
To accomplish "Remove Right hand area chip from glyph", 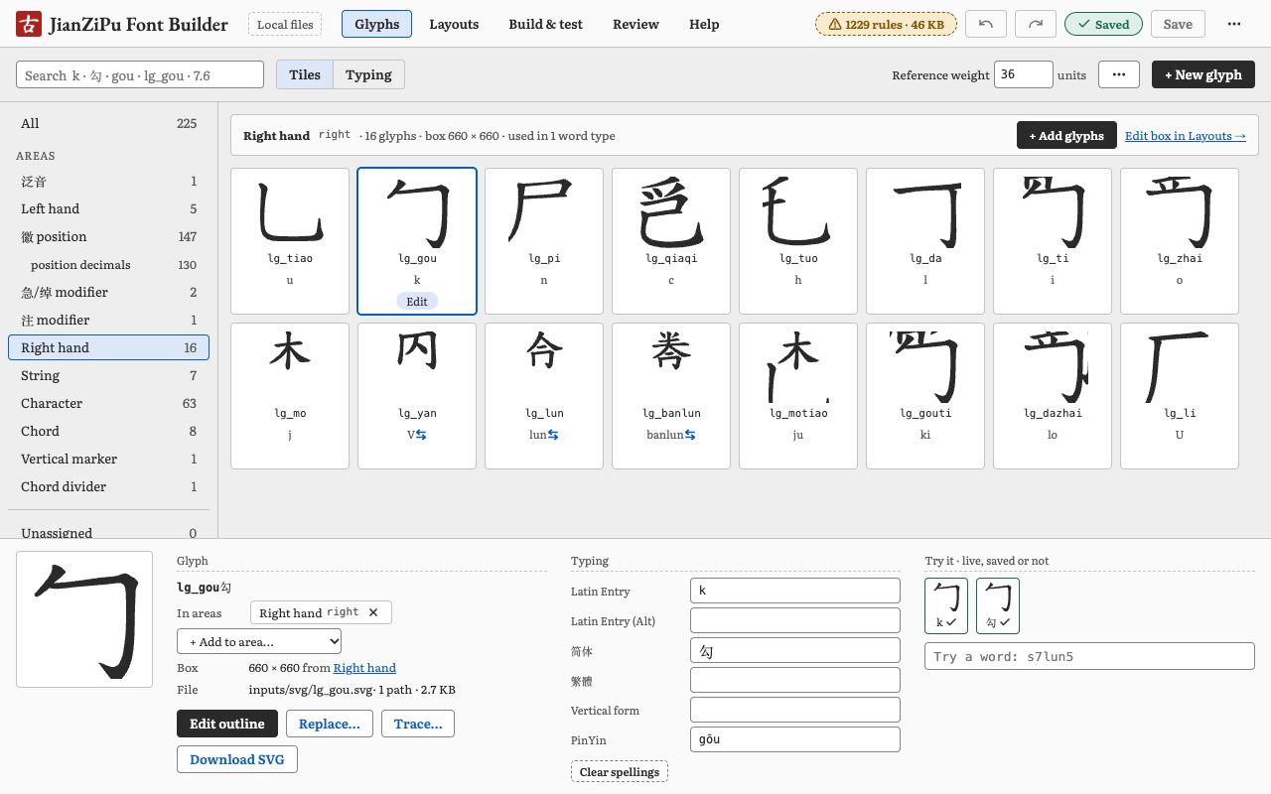I will tap(373, 612).
